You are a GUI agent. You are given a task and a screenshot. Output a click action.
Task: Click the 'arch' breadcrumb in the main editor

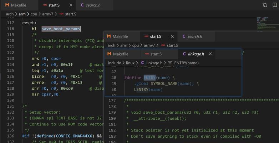10,14
